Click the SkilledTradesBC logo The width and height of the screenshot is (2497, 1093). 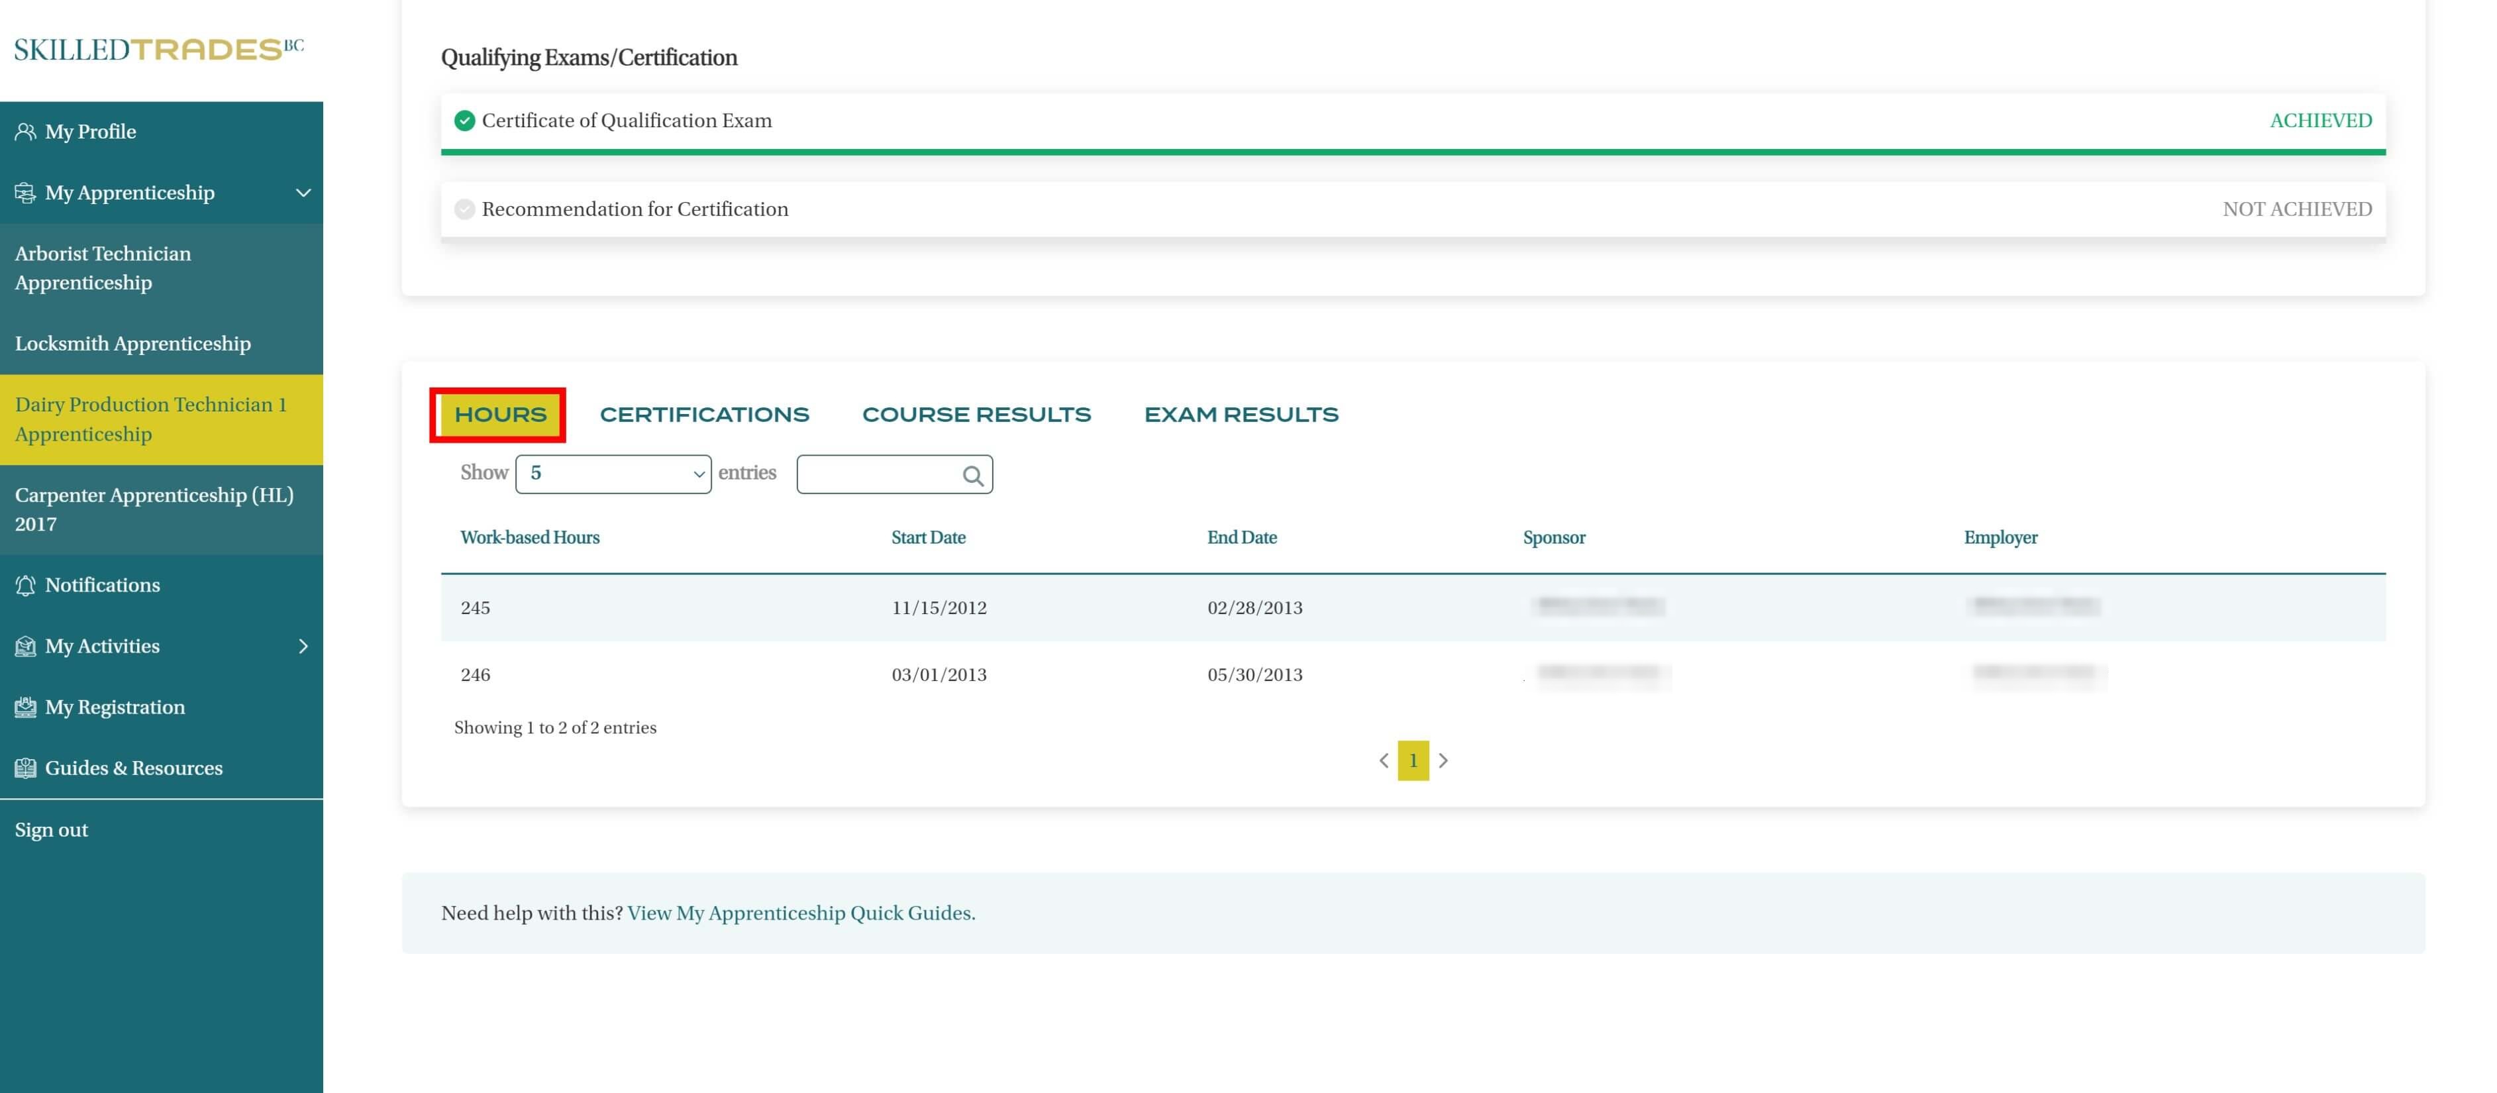pyautogui.click(x=159, y=50)
